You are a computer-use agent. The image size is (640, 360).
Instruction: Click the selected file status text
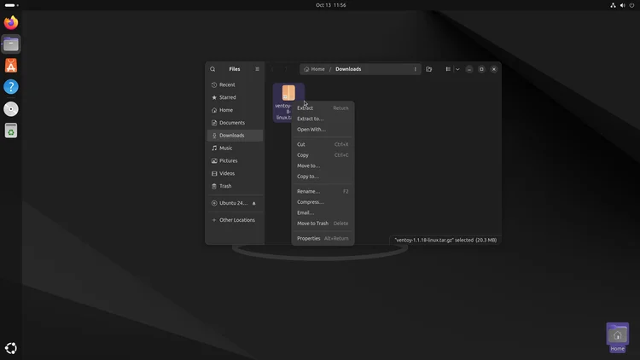pos(445,240)
